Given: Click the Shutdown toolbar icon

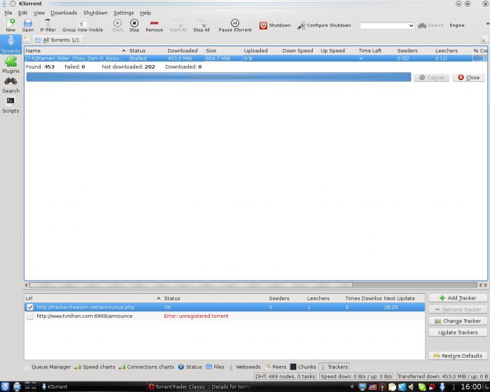Looking at the screenshot, I should pyautogui.click(x=275, y=25).
